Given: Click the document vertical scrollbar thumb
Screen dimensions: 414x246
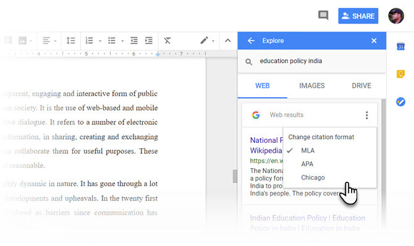Looking at the screenshot, I should click(235, 176).
